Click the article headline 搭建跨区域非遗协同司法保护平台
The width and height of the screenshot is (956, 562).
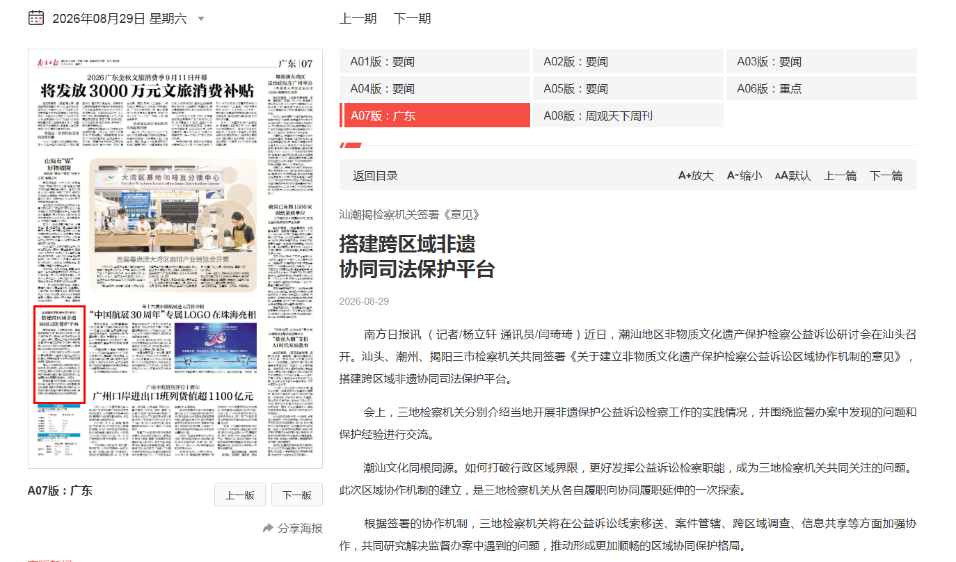[417, 257]
